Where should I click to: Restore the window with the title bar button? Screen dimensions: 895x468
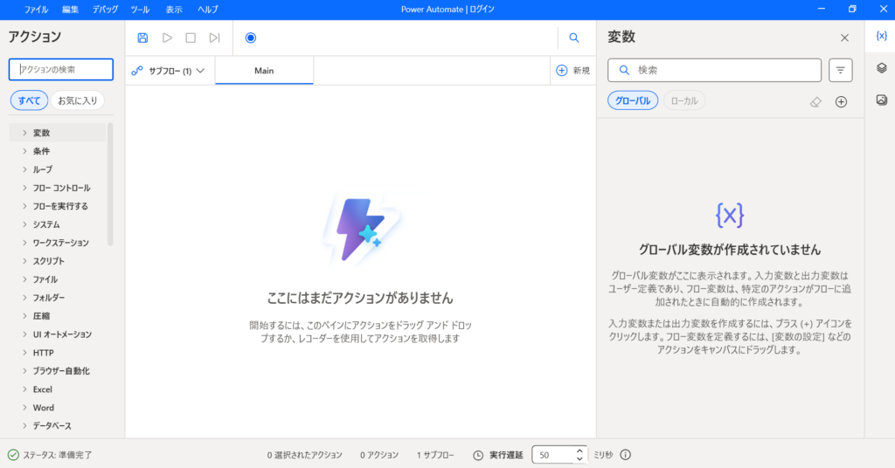[x=852, y=9]
